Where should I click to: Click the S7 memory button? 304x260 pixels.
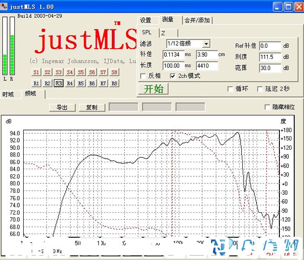coord(103,72)
